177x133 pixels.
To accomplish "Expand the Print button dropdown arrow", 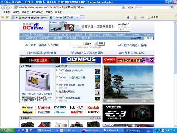I will coord(146,17).
